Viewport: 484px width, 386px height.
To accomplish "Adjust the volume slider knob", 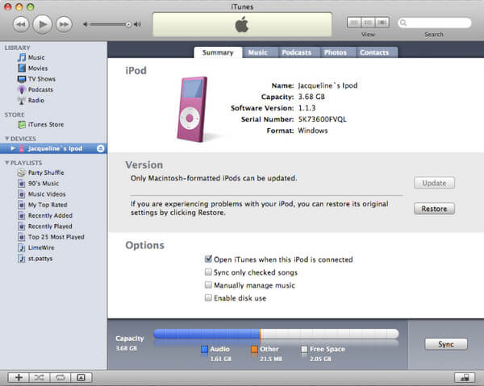I will click(x=128, y=24).
